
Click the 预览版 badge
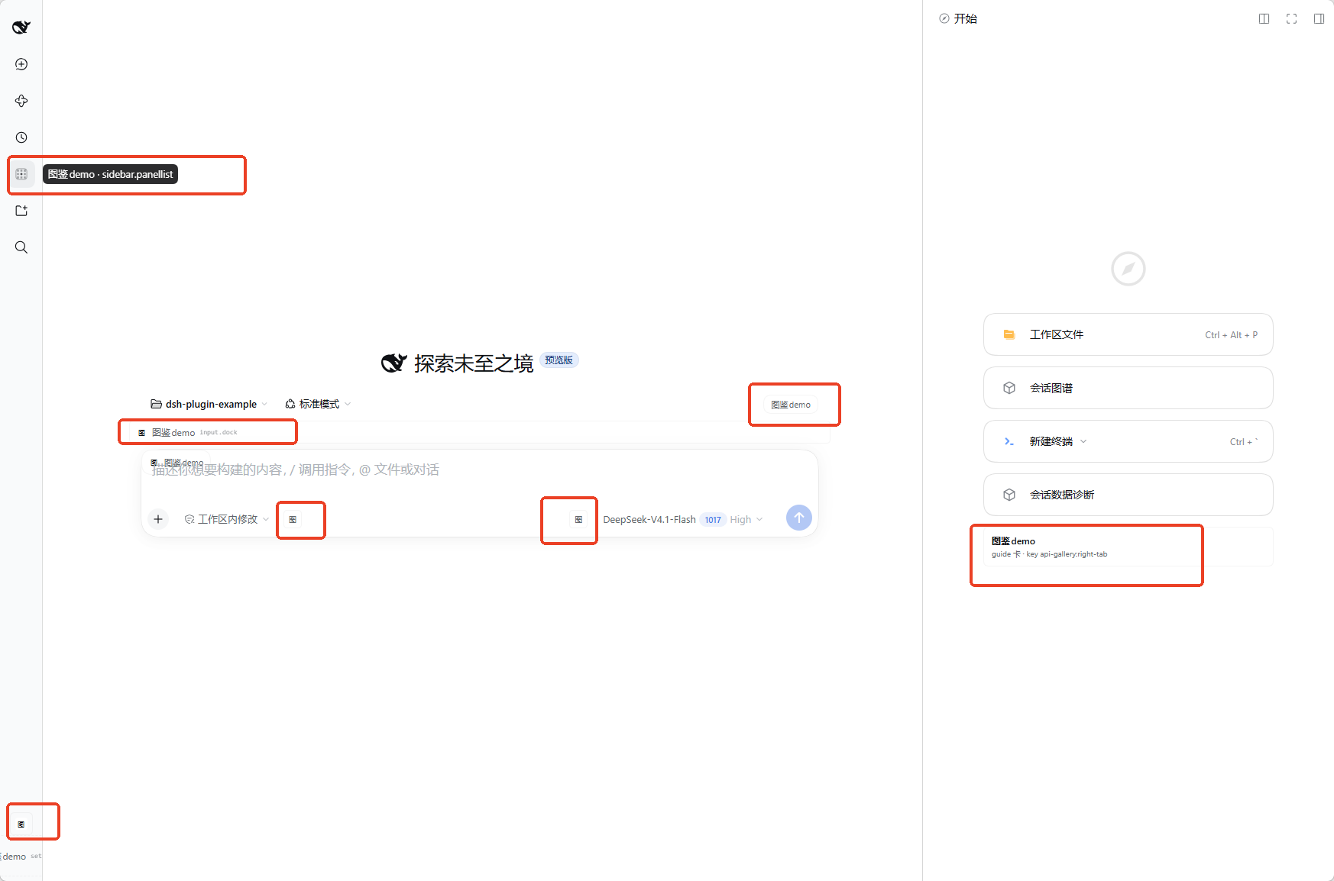tap(559, 360)
